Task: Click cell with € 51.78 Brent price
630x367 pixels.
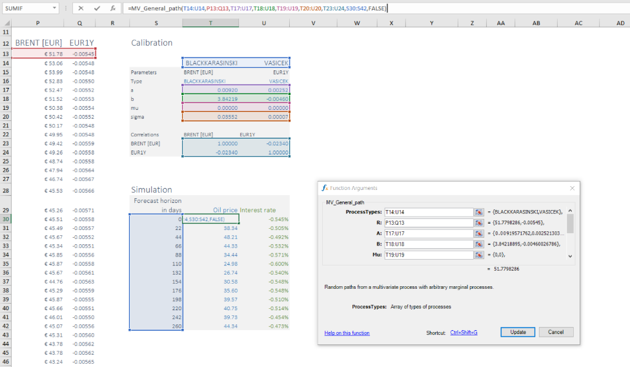Action: 38,54
